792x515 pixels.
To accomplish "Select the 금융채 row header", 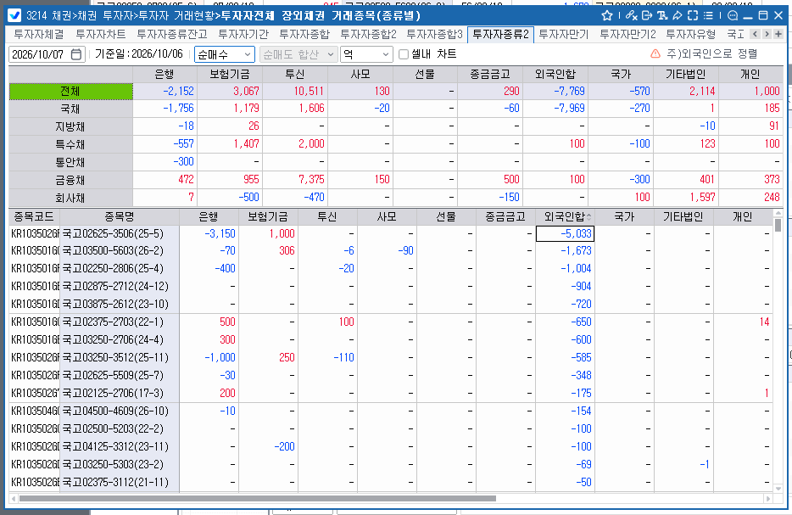I will [70, 179].
